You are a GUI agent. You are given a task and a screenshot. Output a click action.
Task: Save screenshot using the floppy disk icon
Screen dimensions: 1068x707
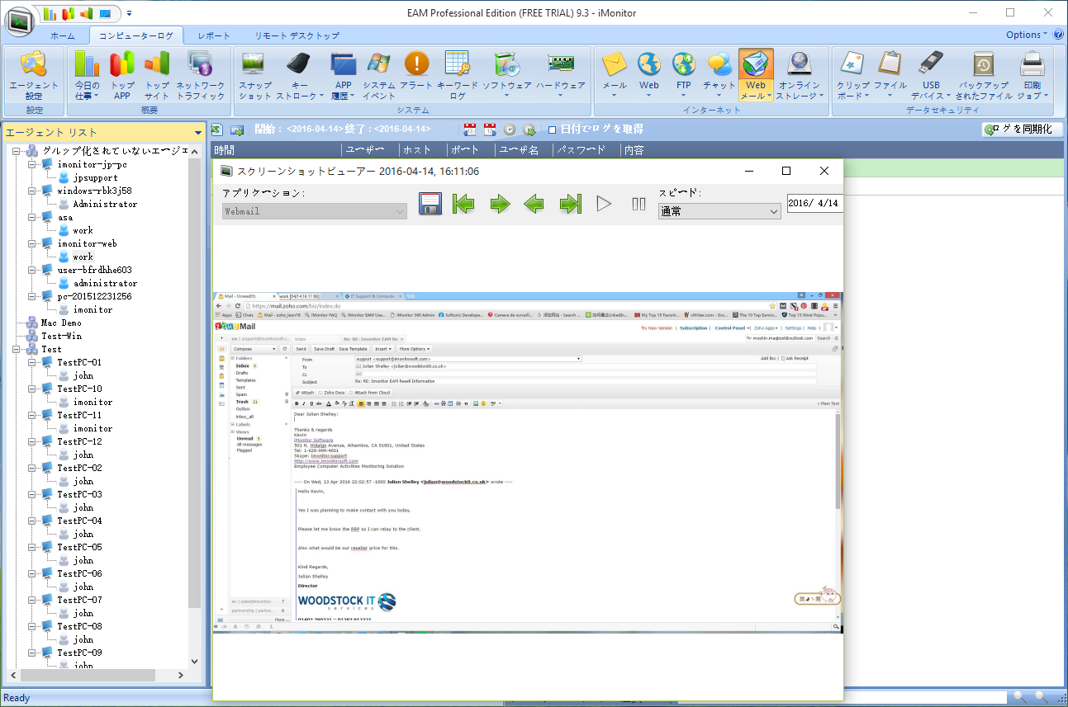click(430, 204)
